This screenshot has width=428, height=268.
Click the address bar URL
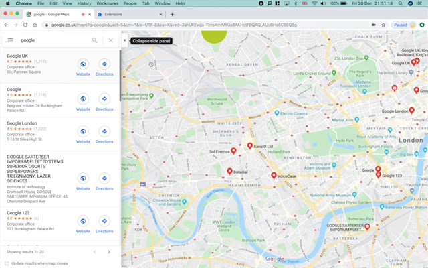point(174,25)
